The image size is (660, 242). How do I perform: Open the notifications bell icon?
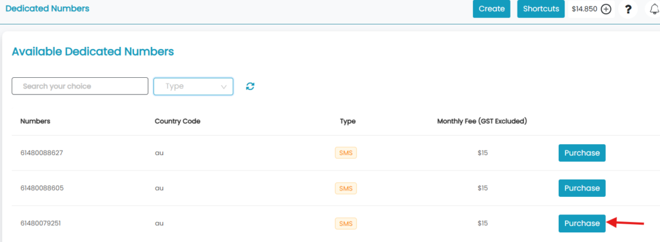click(x=654, y=9)
